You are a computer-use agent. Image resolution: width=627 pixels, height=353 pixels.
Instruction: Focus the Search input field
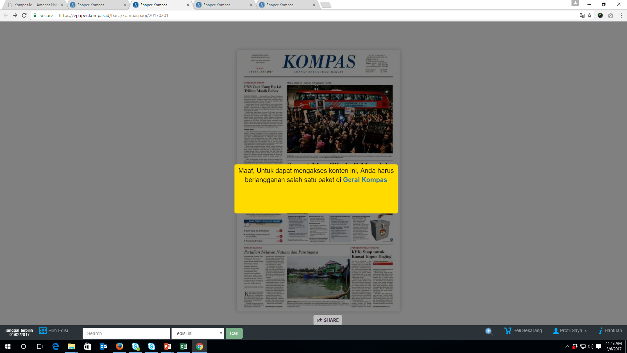[126, 333]
